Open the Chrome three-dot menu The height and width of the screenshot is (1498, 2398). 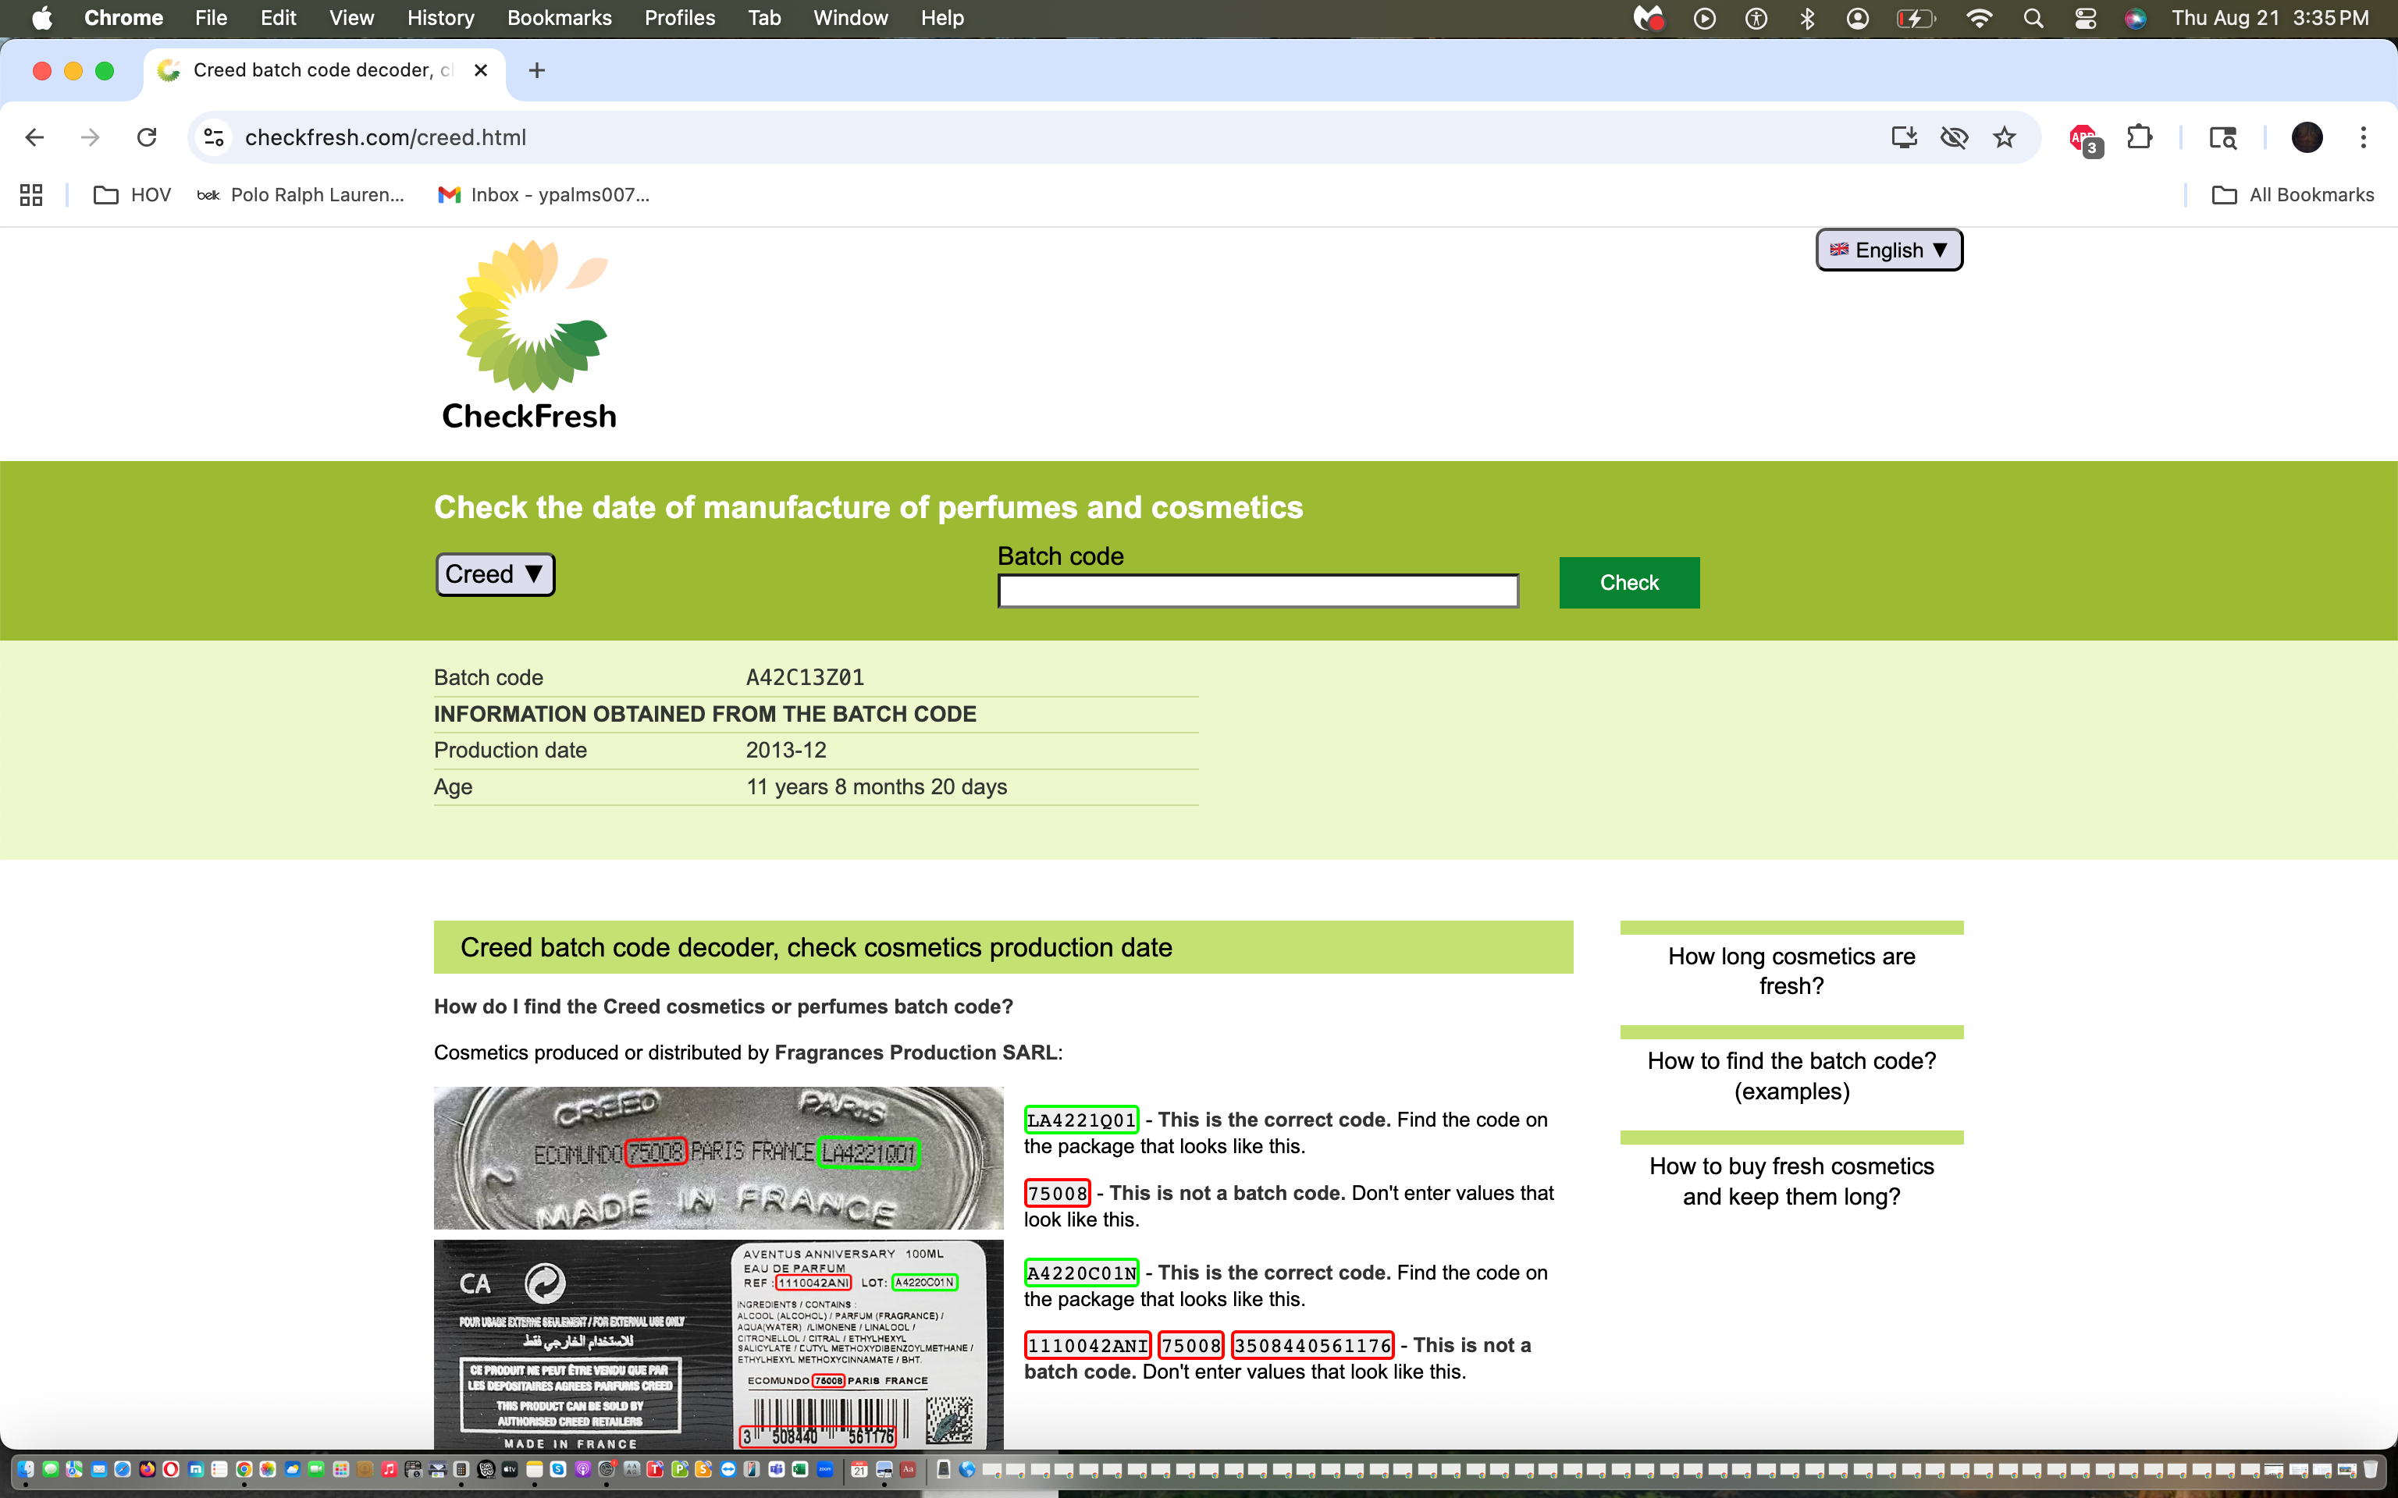2364,138
